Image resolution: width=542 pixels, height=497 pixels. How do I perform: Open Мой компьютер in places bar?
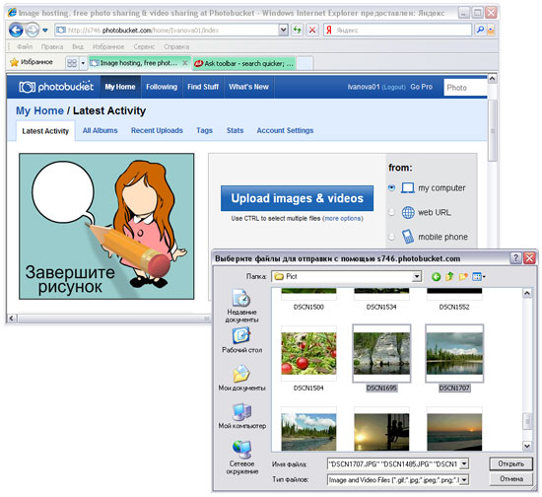pyautogui.click(x=242, y=416)
